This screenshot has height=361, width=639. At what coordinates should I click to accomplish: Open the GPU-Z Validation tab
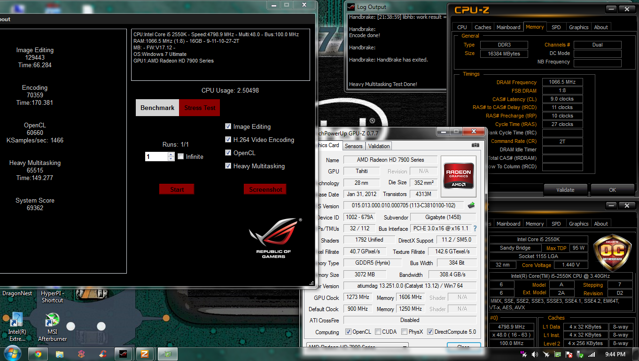pos(379,146)
